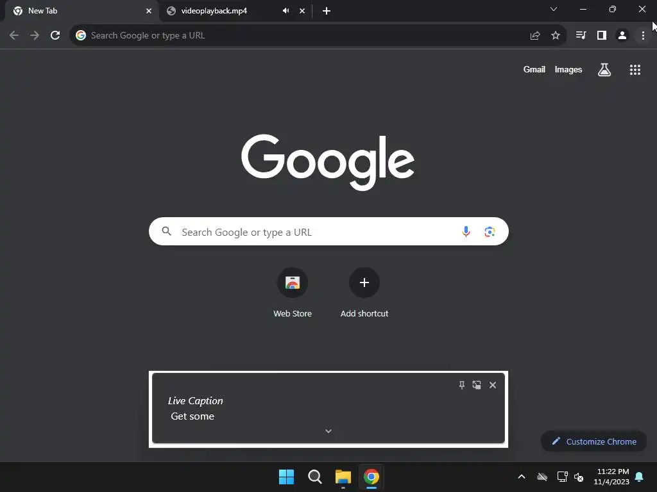Open the Windows Start menu

pos(286,477)
